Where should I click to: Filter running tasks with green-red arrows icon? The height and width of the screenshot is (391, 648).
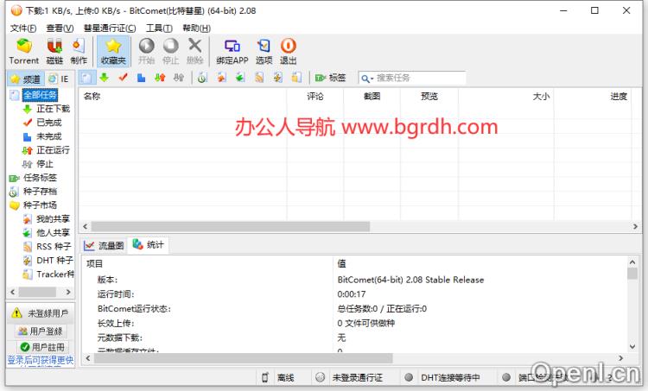coord(160,78)
